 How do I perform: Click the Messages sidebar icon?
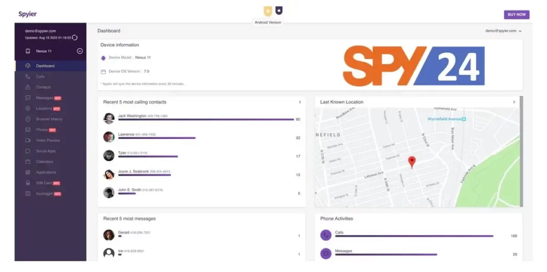coord(28,98)
